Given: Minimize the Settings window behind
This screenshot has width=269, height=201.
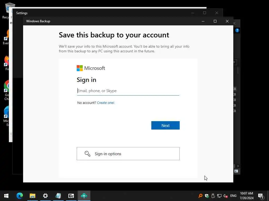Looking at the screenshot, I should pos(193,13).
